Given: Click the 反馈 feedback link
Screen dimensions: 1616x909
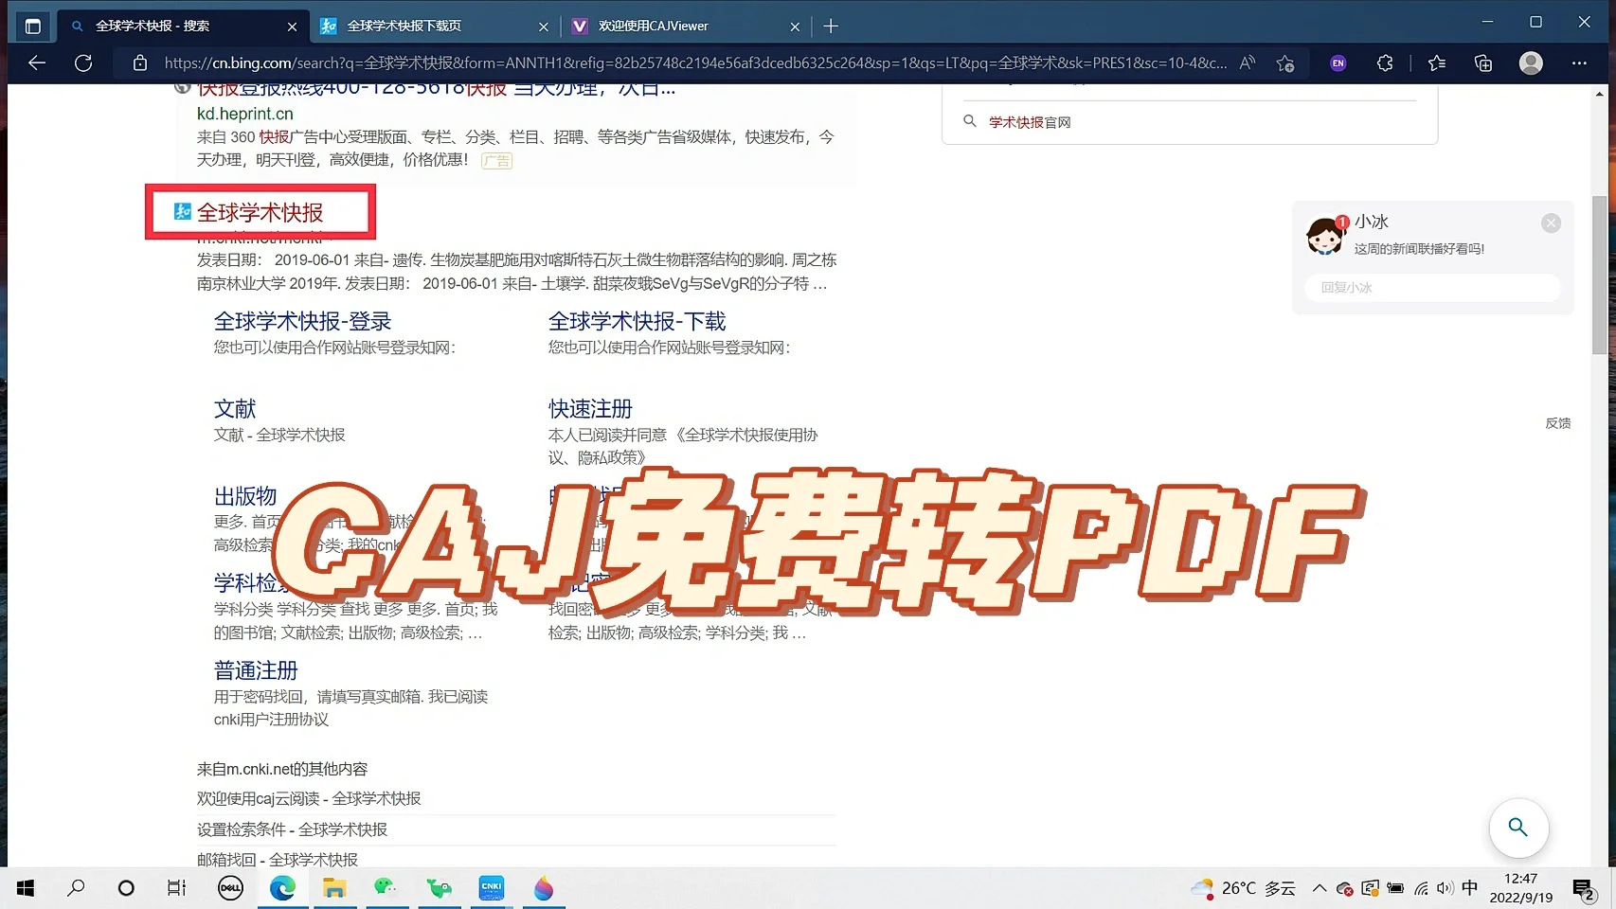Looking at the screenshot, I should point(1557,423).
